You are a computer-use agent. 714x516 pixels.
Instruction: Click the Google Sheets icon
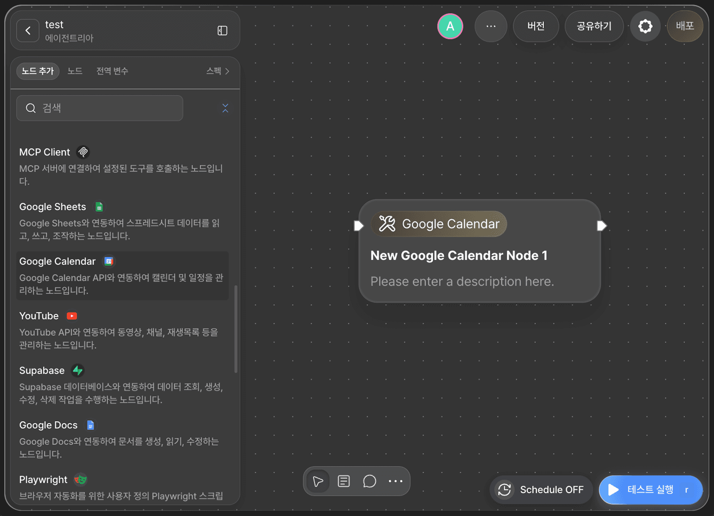[99, 207]
